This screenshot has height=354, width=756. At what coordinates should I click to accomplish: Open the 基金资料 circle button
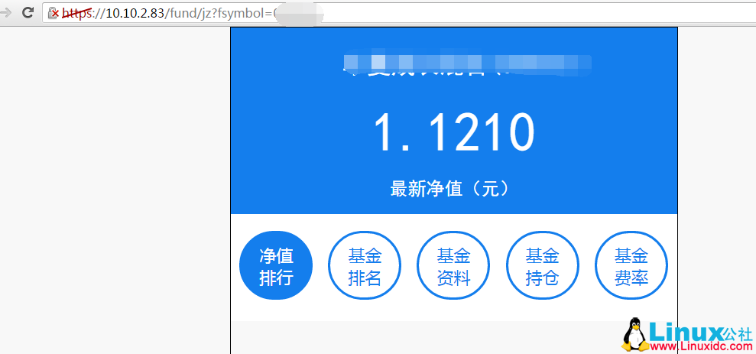453,266
